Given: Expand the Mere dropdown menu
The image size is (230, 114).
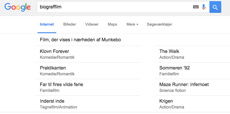Looking at the screenshot, I should pyautogui.click(x=132, y=24).
